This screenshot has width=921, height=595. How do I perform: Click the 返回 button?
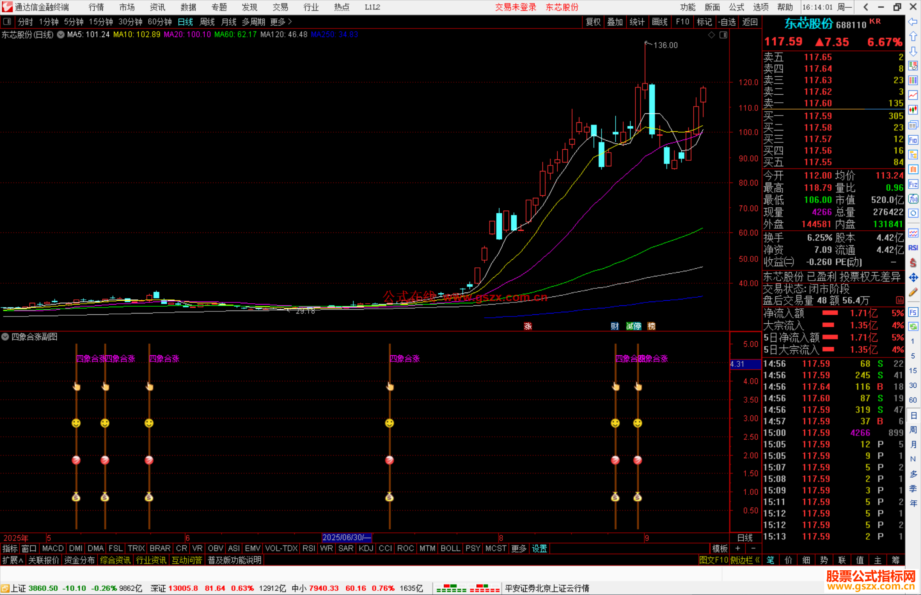pyautogui.click(x=750, y=22)
